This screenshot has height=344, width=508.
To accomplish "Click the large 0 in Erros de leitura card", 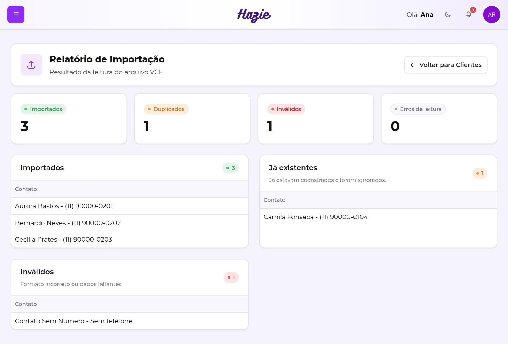I will point(395,126).
